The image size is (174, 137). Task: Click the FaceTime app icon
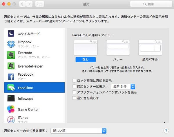[x=11, y=88]
